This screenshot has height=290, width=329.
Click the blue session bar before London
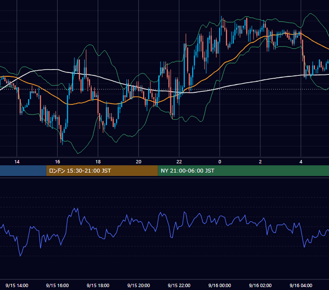pos(23,171)
